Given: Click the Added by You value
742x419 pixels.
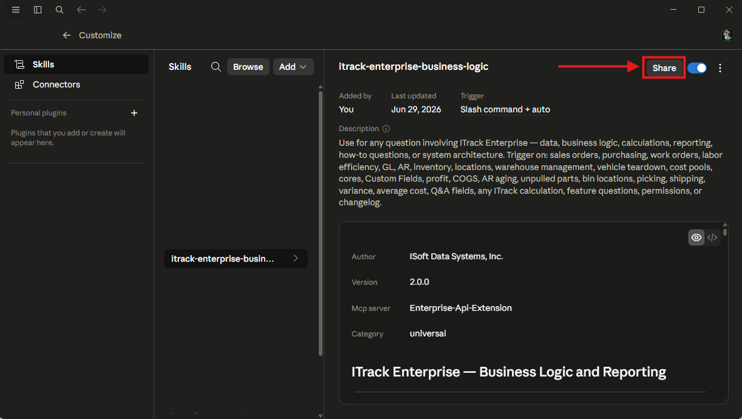Looking at the screenshot, I should (x=346, y=109).
